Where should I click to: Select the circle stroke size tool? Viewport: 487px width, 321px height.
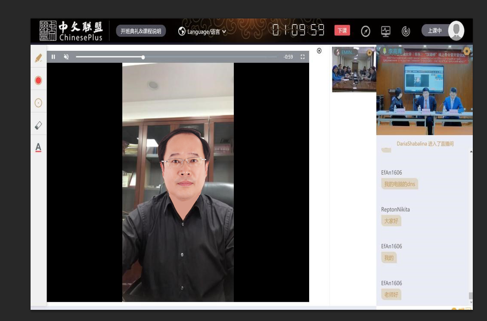(x=38, y=103)
